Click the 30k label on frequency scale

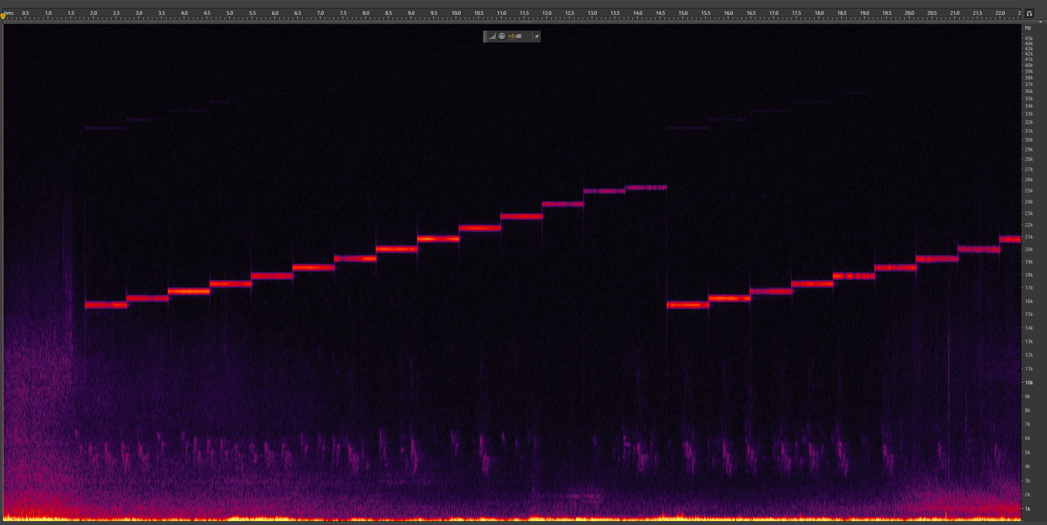tap(1028, 140)
